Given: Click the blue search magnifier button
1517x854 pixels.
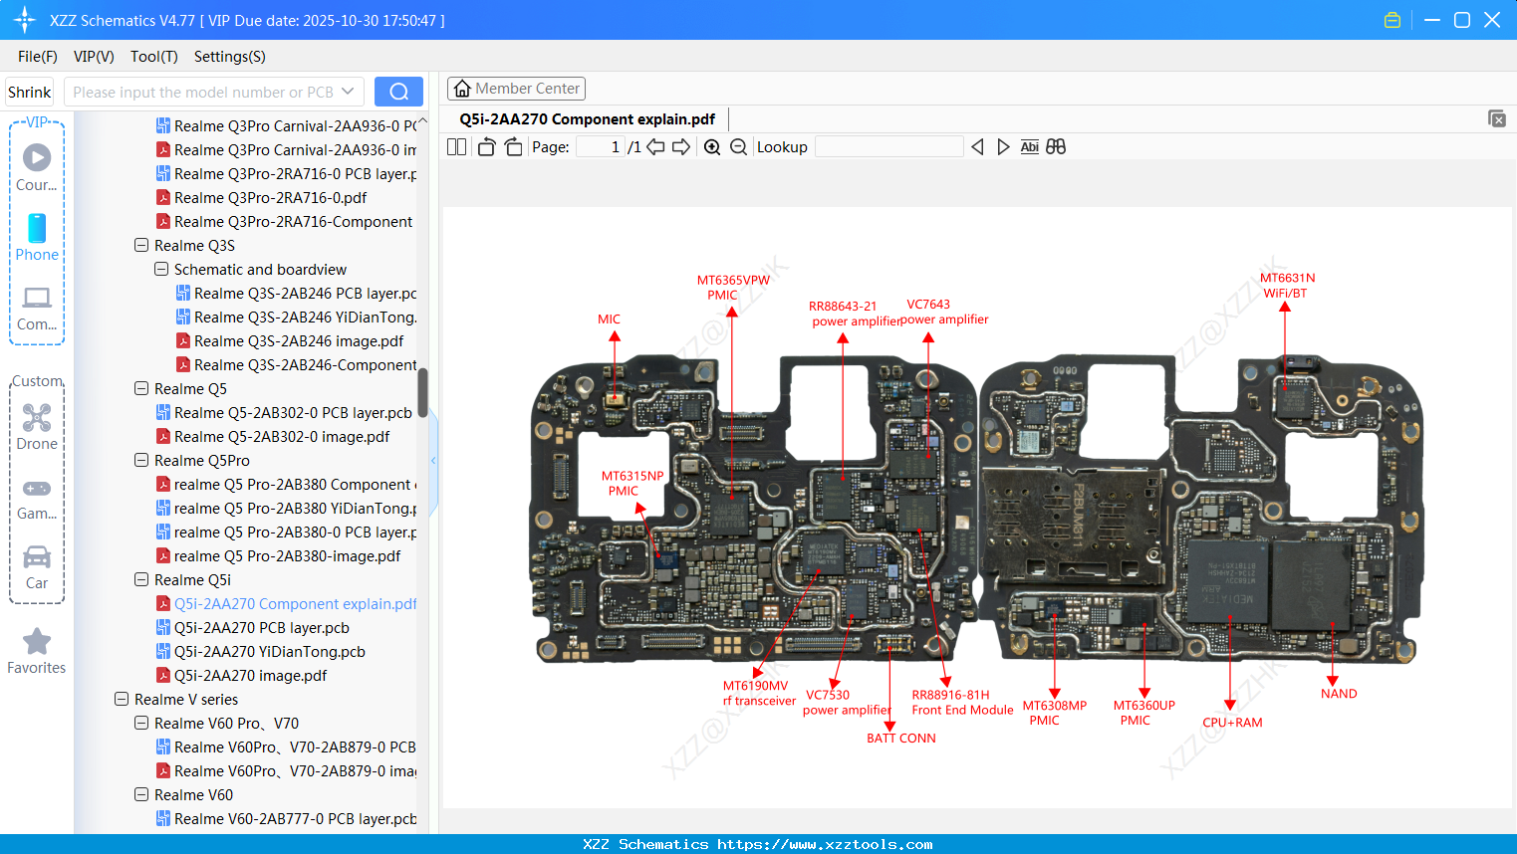Looking at the screenshot, I should [398, 91].
